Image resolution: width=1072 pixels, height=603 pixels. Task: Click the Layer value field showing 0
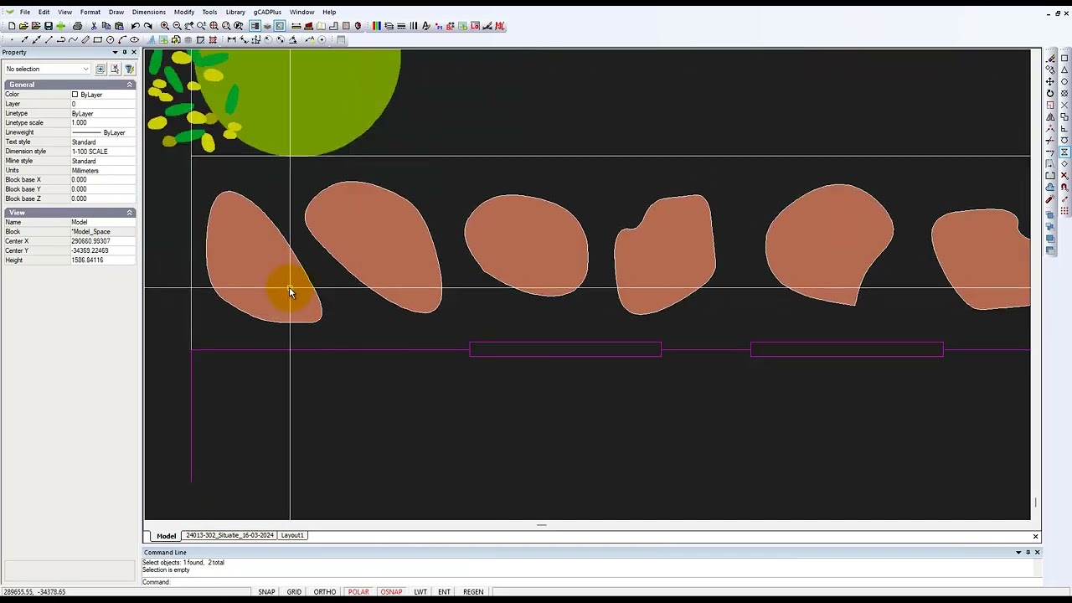[102, 104]
